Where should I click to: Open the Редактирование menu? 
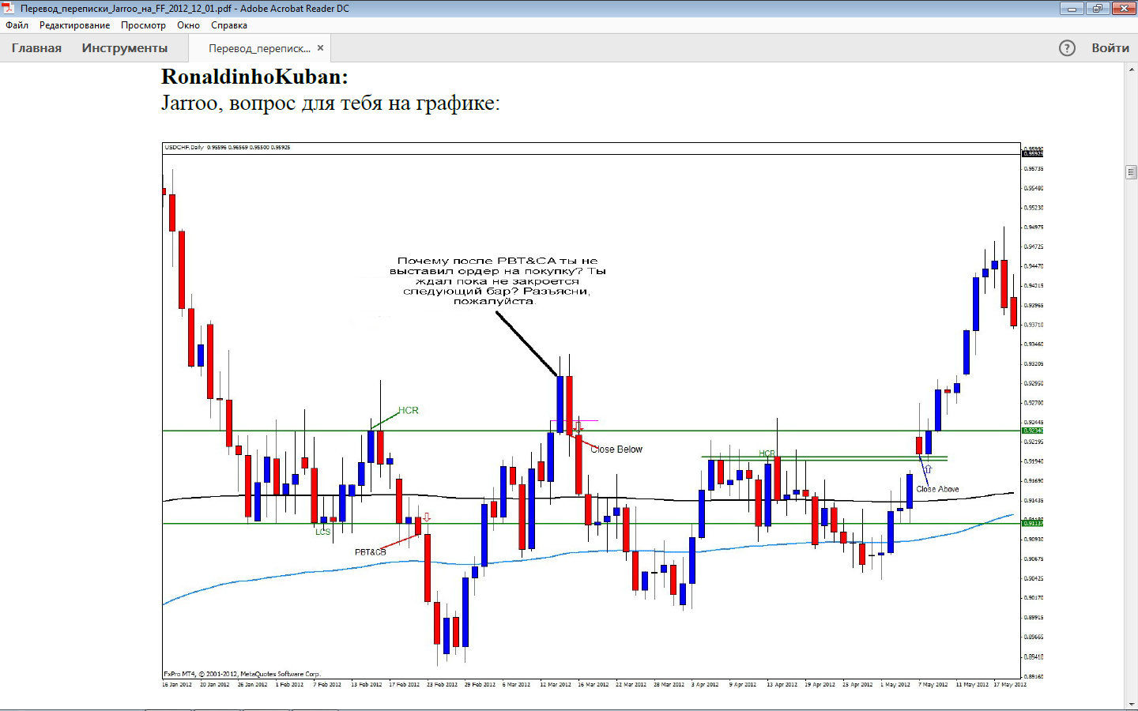(x=75, y=25)
